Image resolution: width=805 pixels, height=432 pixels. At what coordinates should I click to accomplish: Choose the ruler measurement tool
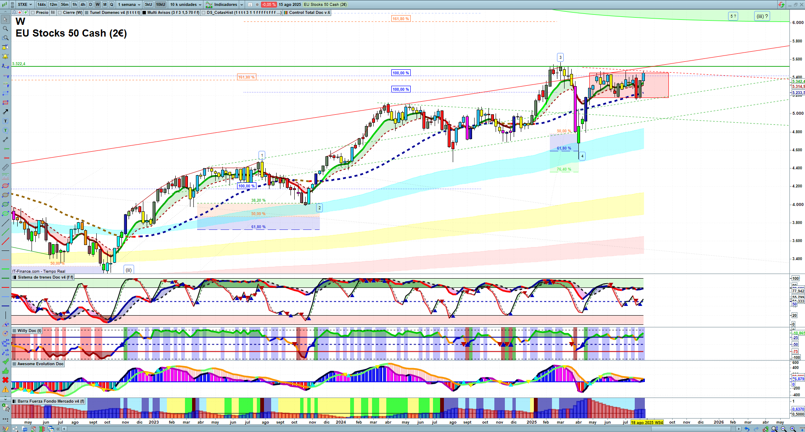(5, 167)
